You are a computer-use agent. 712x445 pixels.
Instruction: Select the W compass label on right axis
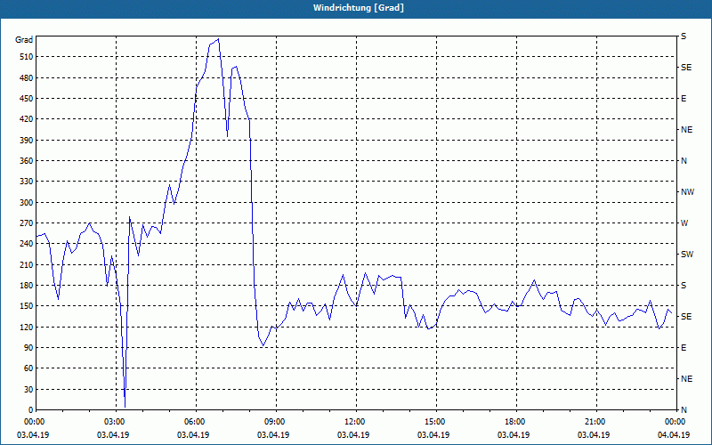[684, 223]
